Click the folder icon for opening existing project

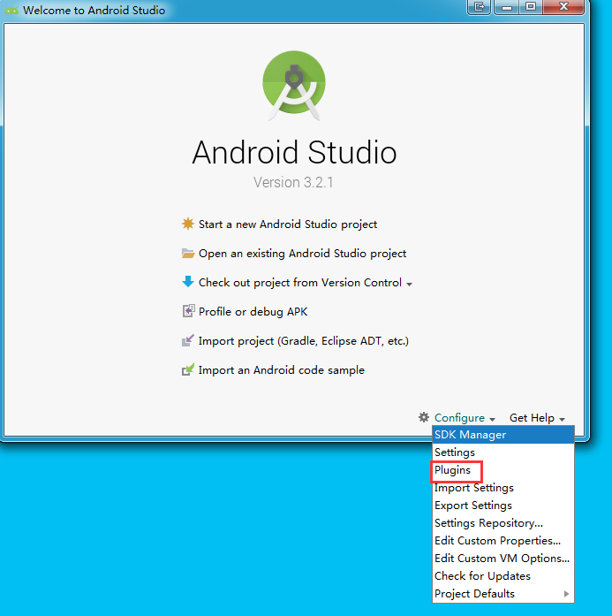(188, 253)
